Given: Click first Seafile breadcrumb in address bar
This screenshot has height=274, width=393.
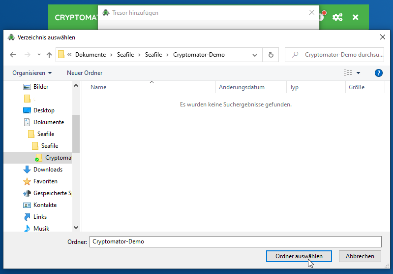Looking at the screenshot, I should pyautogui.click(x=125, y=55).
